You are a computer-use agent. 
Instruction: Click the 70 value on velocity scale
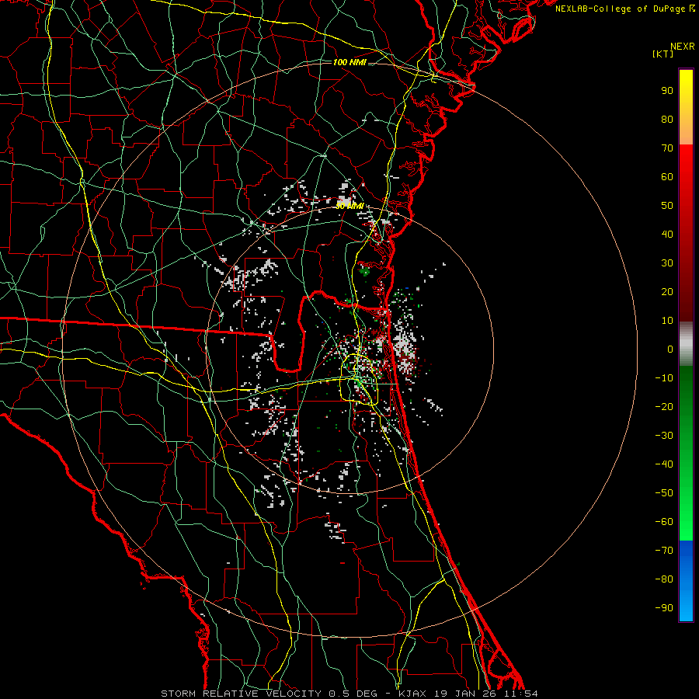(667, 148)
